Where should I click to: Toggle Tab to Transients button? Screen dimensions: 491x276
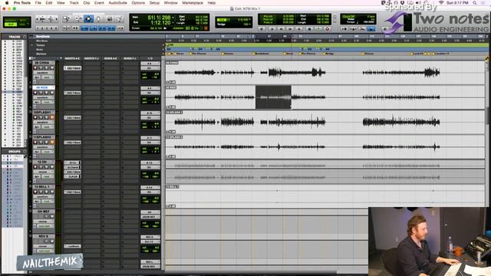tap(75, 28)
